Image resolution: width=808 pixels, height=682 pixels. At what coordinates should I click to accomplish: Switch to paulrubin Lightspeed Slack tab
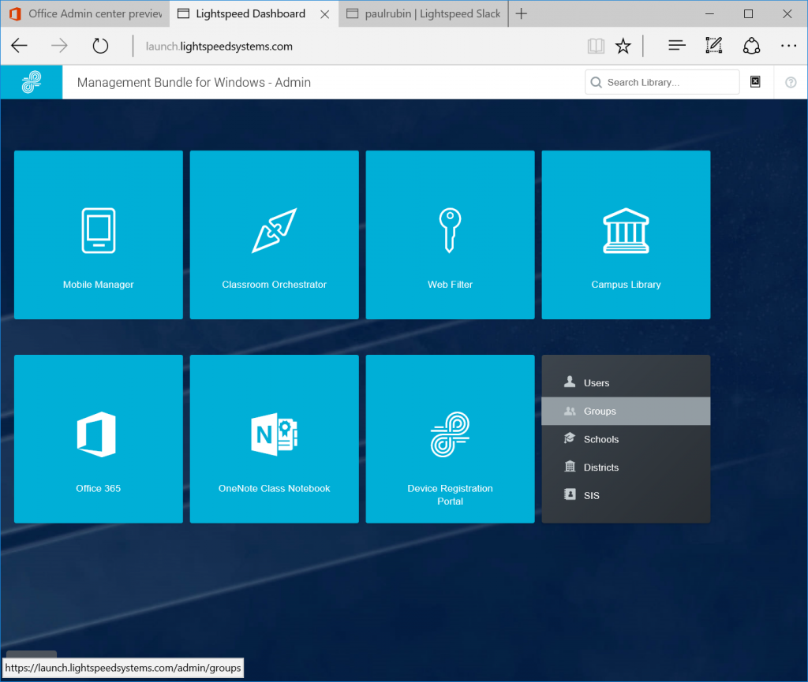coord(424,14)
